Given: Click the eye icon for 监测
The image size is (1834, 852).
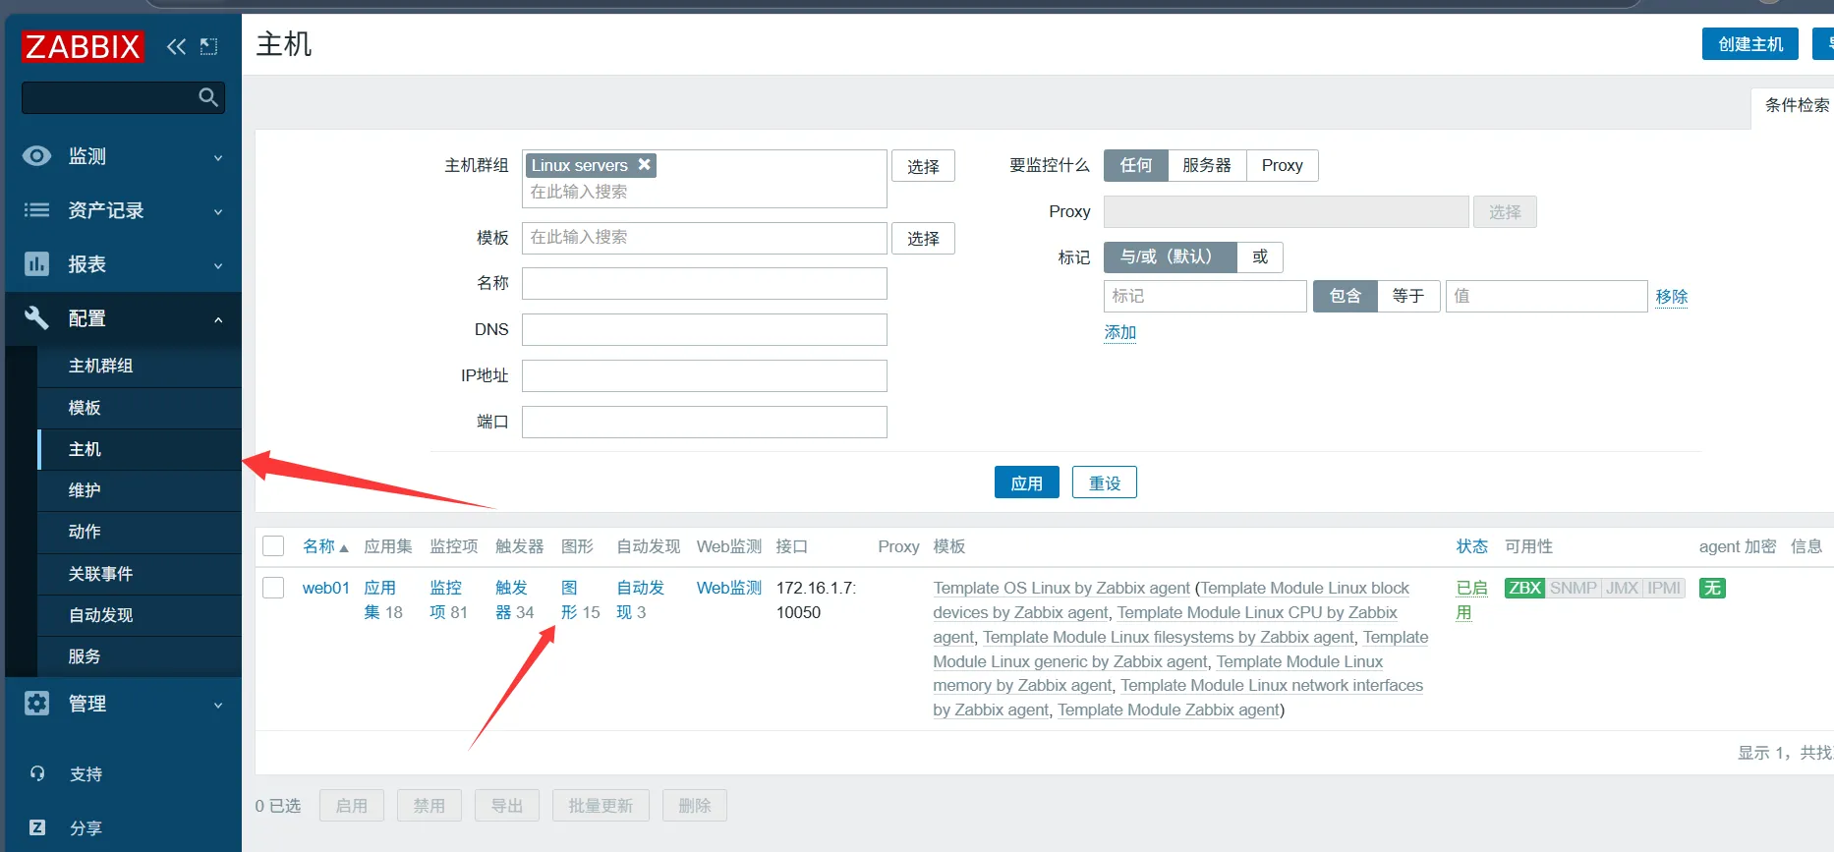Looking at the screenshot, I should pyautogui.click(x=36, y=156).
